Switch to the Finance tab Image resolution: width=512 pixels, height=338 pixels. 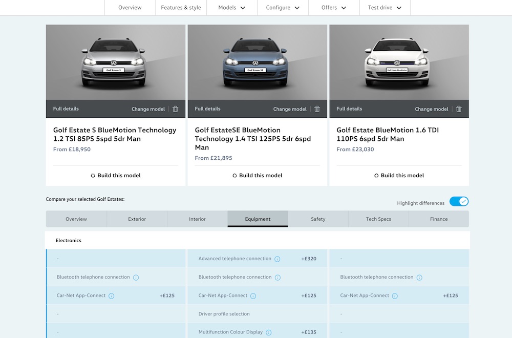439,219
